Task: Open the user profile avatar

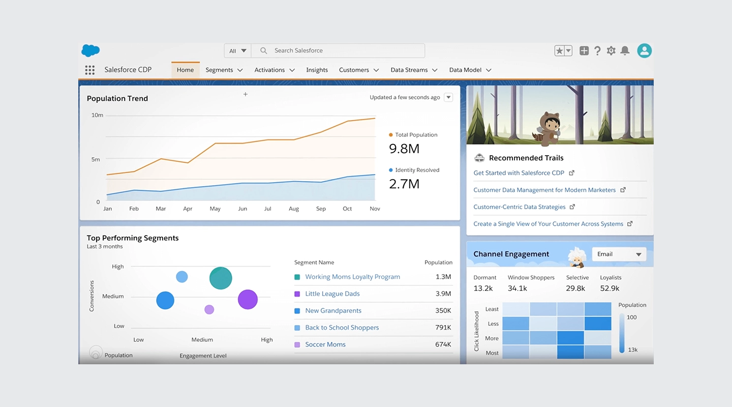Action: pos(645,50)
